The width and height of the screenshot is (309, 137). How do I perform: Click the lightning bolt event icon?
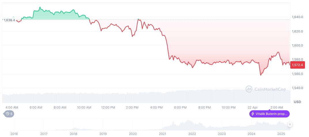click(x=253, y=114)
